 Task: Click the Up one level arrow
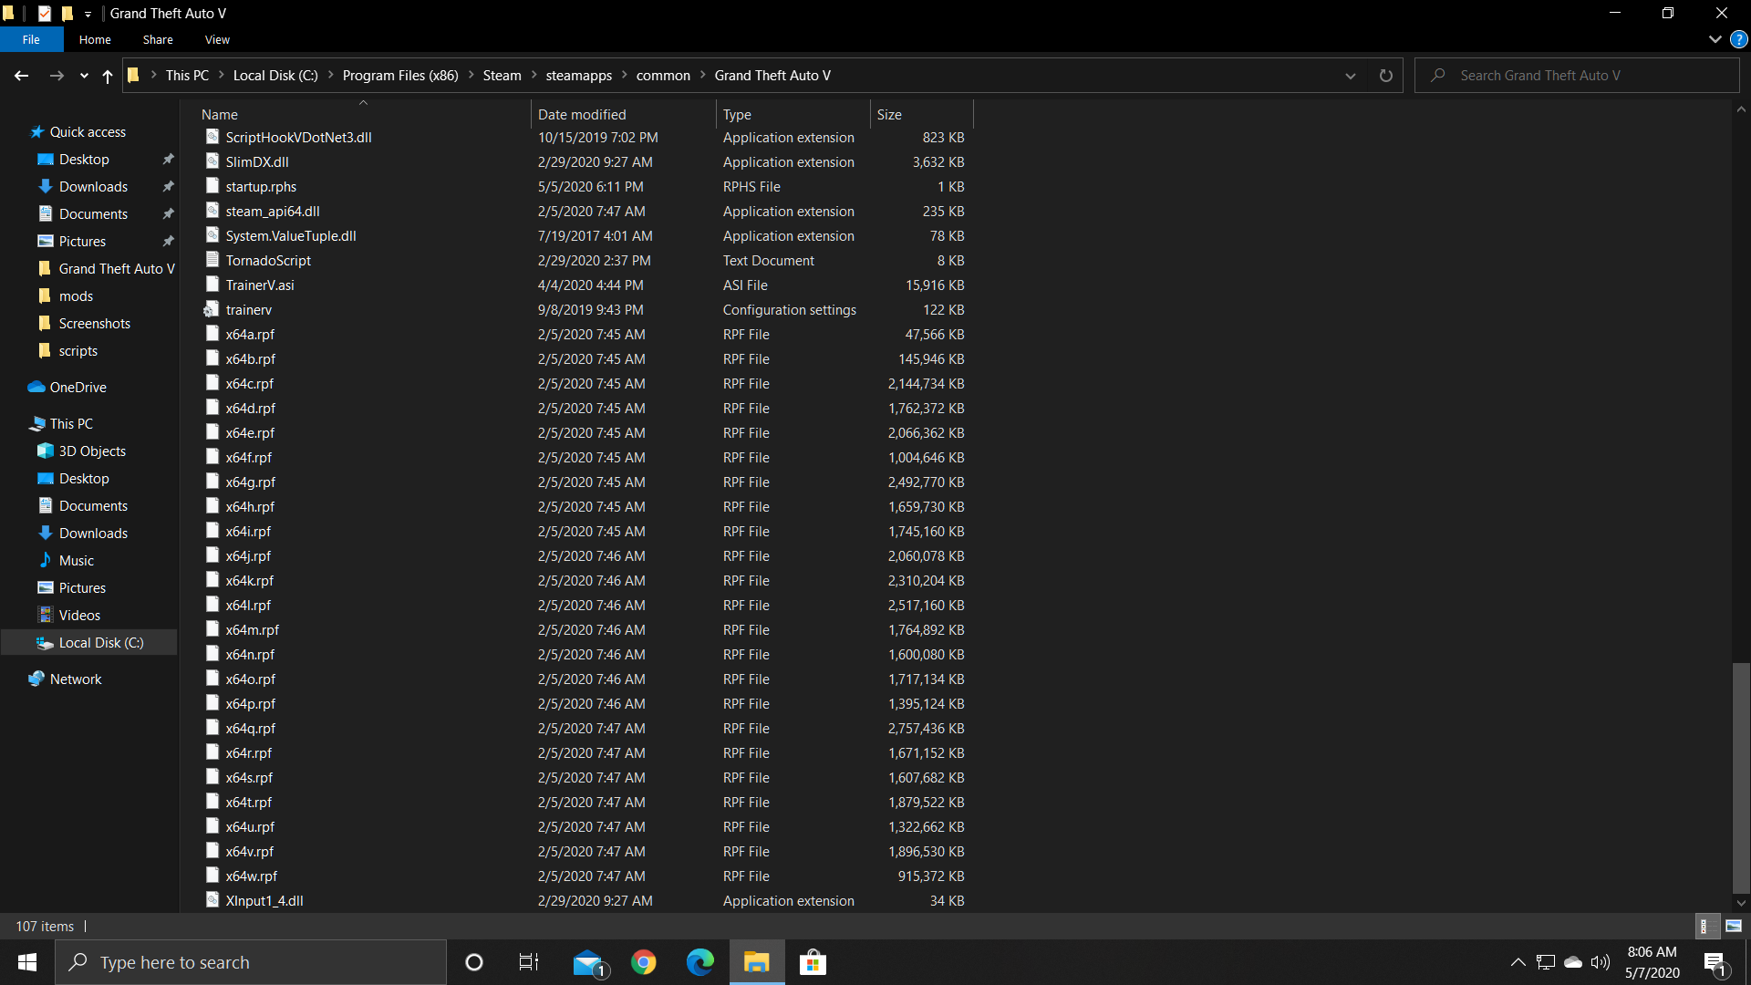pos(108,76)
